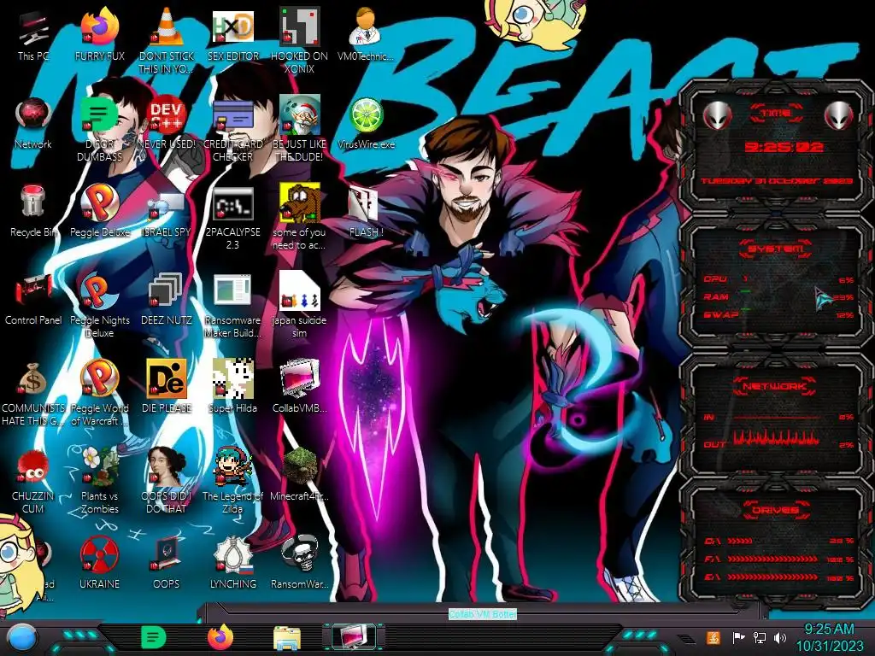Click the network OUT traffic graph
875x656 pixels.
click(778, 438)
